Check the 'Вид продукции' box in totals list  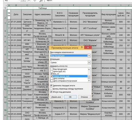(51, 69)
